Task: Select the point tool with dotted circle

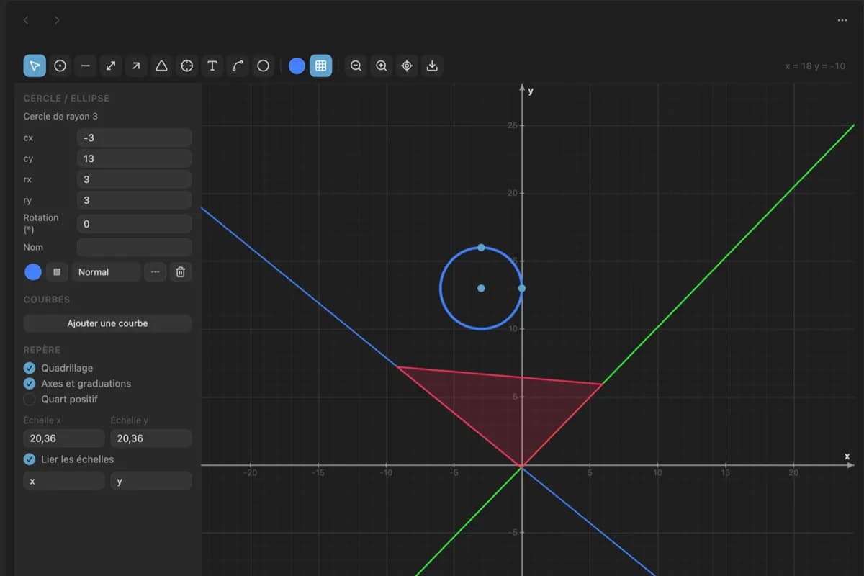Action: point(60,66)
